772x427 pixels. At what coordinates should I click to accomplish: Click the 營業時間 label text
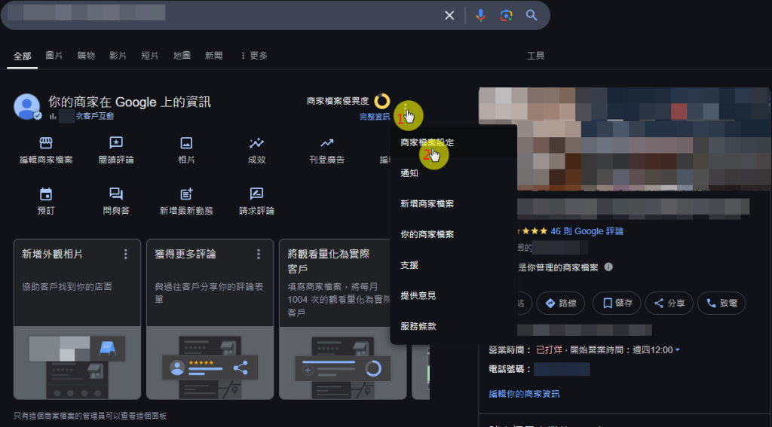coord(510,349)
